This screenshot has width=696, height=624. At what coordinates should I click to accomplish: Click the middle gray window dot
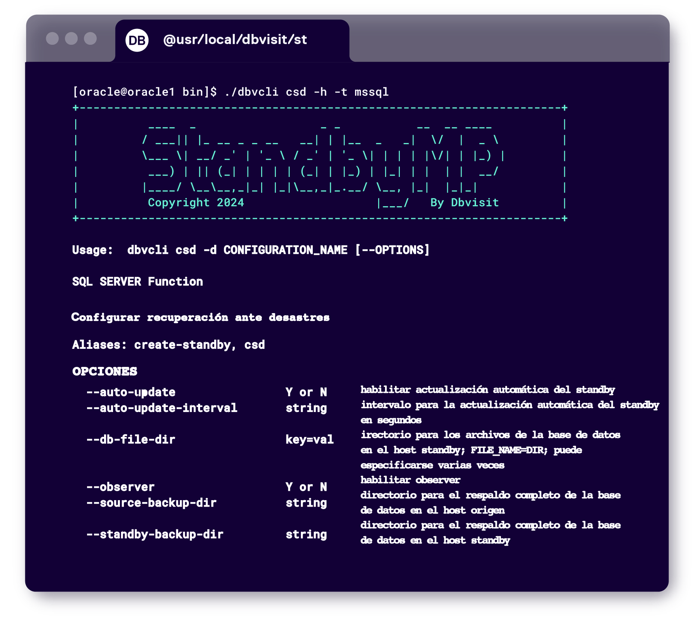[71, 39]
